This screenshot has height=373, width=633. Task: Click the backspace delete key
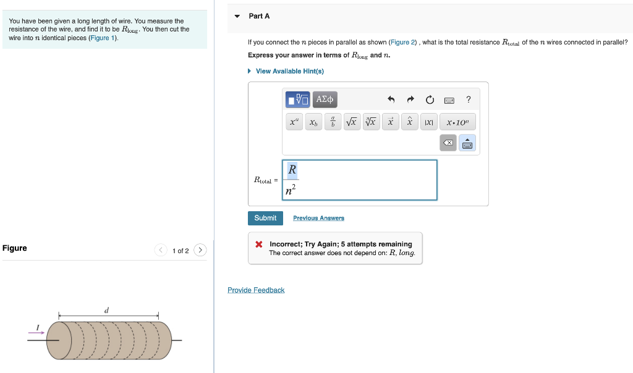tap(448, 143)
